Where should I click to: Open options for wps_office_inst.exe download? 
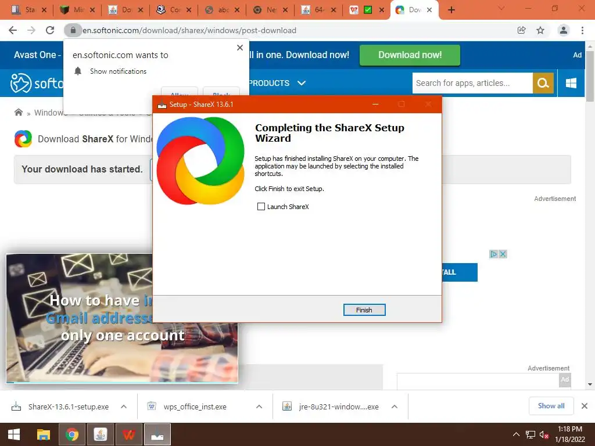(x=259, y=407)
